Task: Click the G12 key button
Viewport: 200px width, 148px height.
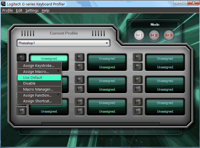Action: pos(138,89)
